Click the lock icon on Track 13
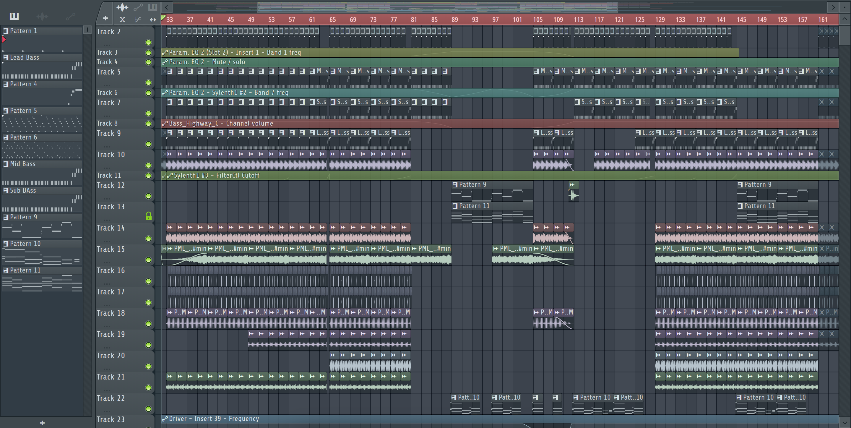This screenshot has width=851, height=428. tap(149, 216)
